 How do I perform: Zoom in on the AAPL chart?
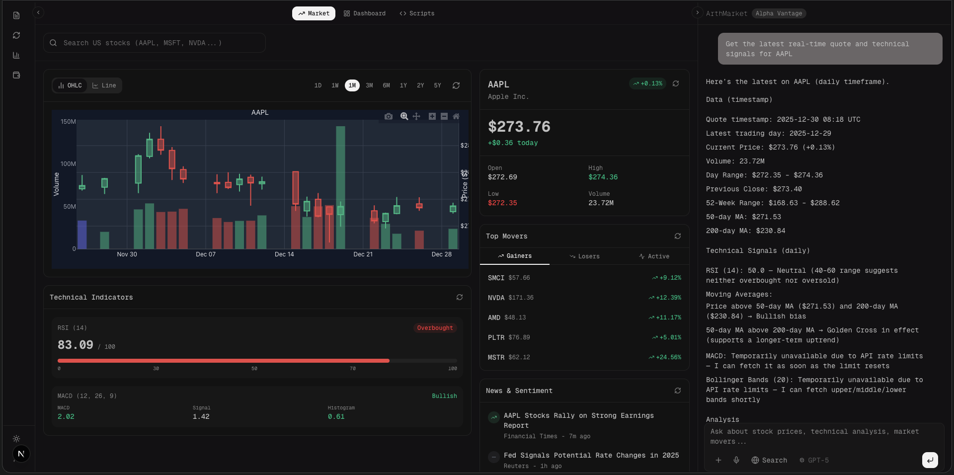point(432,116)
